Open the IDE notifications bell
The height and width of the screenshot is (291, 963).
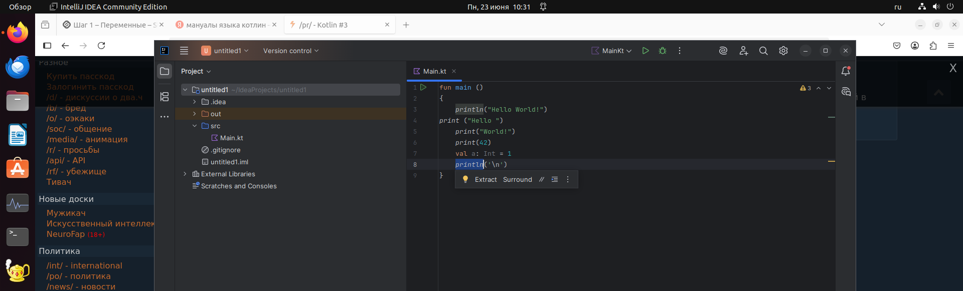[846, 71]
